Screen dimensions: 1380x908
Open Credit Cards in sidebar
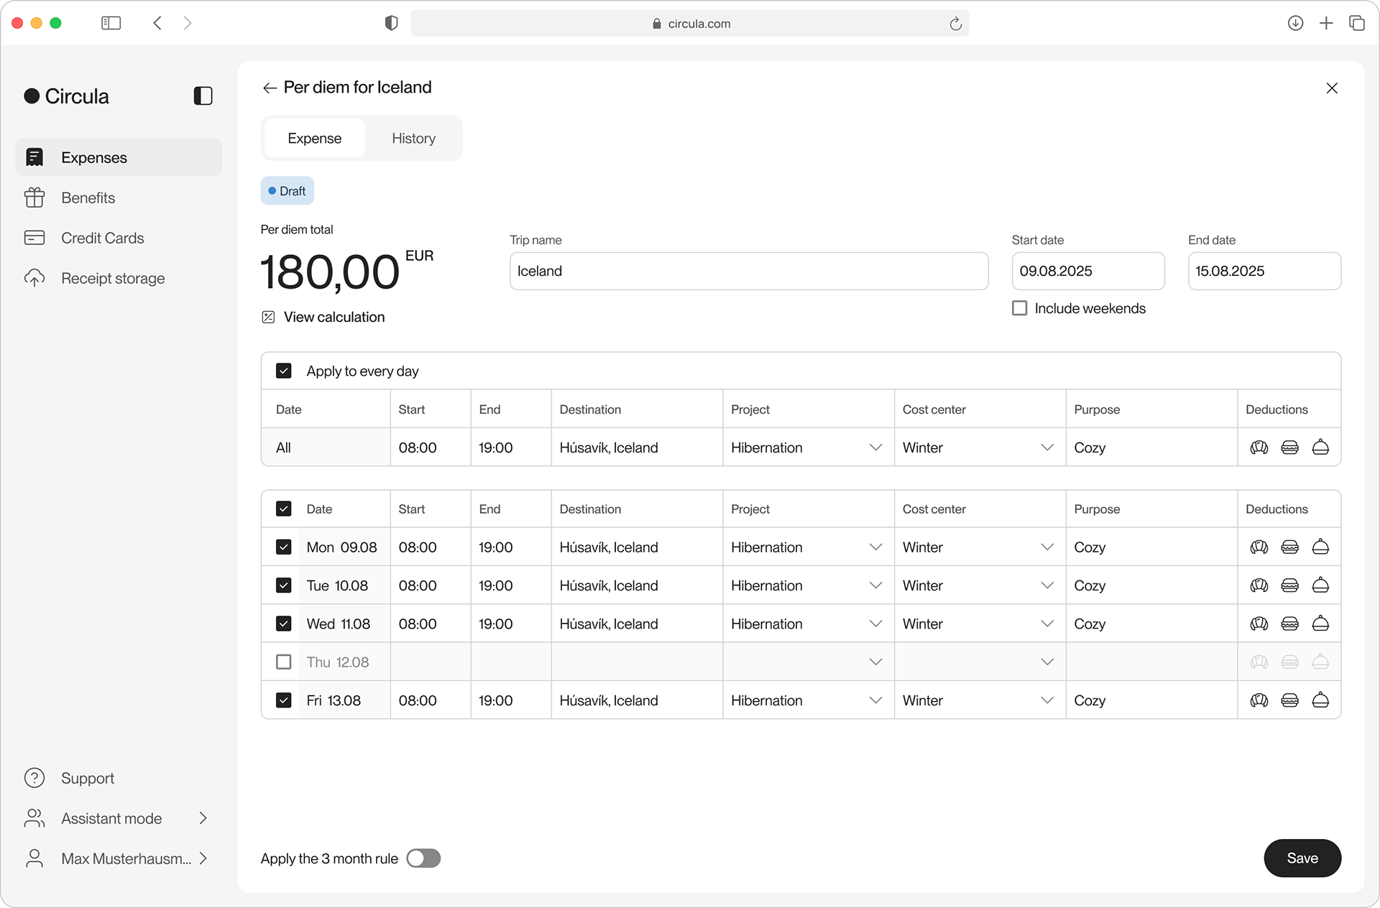coord(102,238)
